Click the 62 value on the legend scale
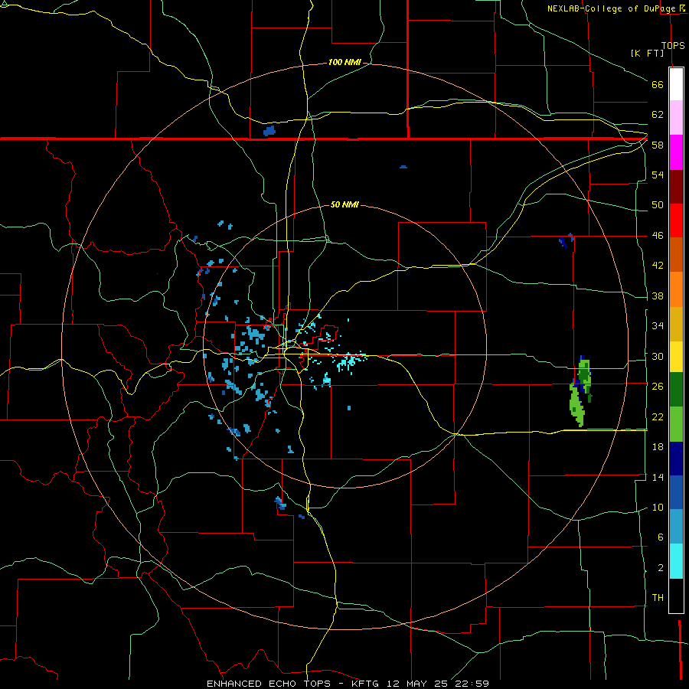 pos(658,115)
